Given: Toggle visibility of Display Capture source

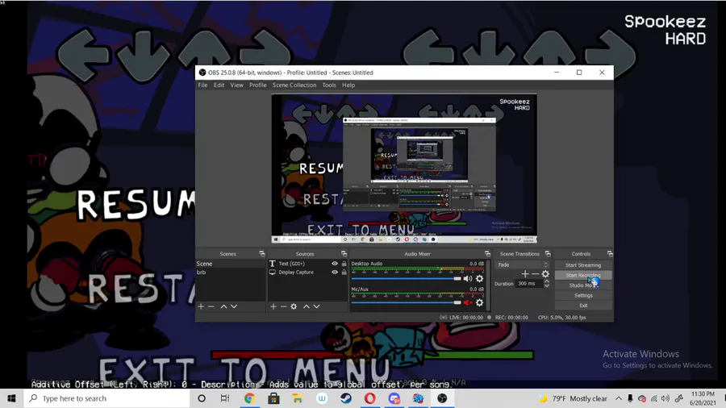Looking at the screenshot, I should coord(335,273).
